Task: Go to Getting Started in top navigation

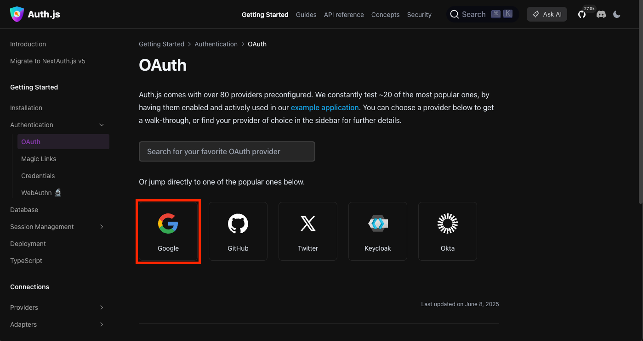Action: 265,15
